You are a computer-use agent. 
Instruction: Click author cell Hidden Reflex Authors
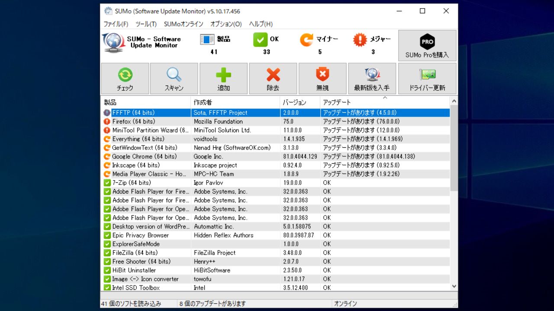point(223,235)
